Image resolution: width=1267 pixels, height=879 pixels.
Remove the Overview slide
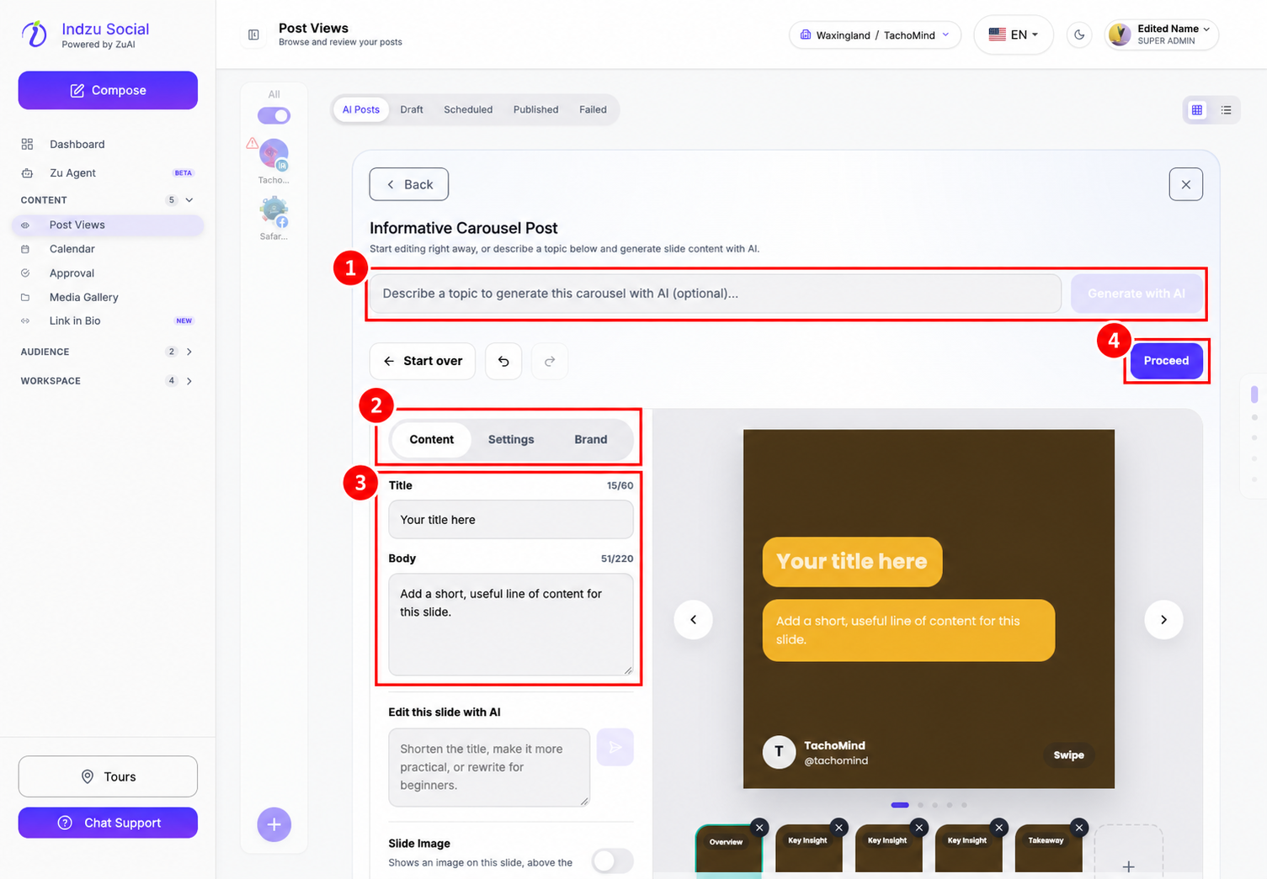coord(759,828)
